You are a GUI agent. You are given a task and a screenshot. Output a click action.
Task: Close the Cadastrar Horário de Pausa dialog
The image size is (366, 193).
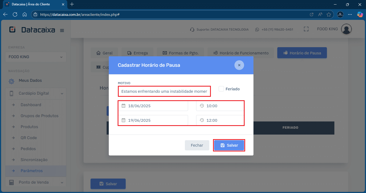[x=239, y=65]
